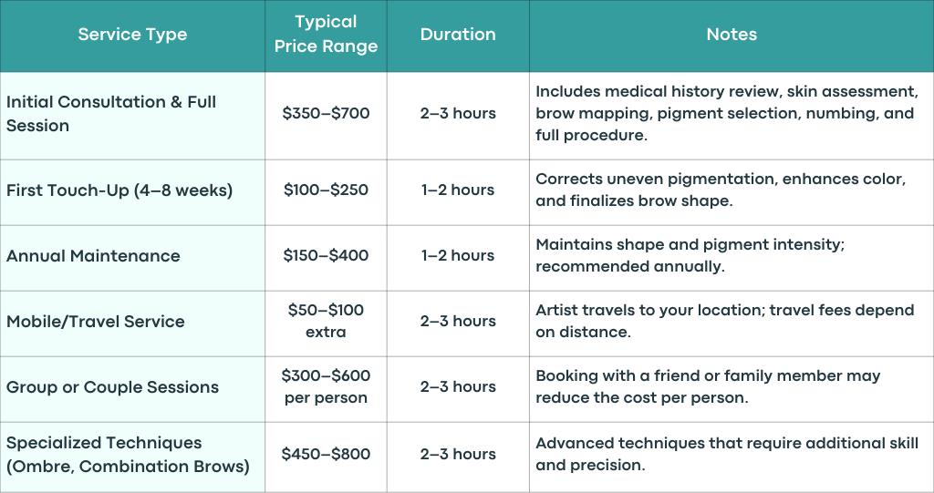Click the Duration column header
This screenshot has height=493, width=934.
458,35
